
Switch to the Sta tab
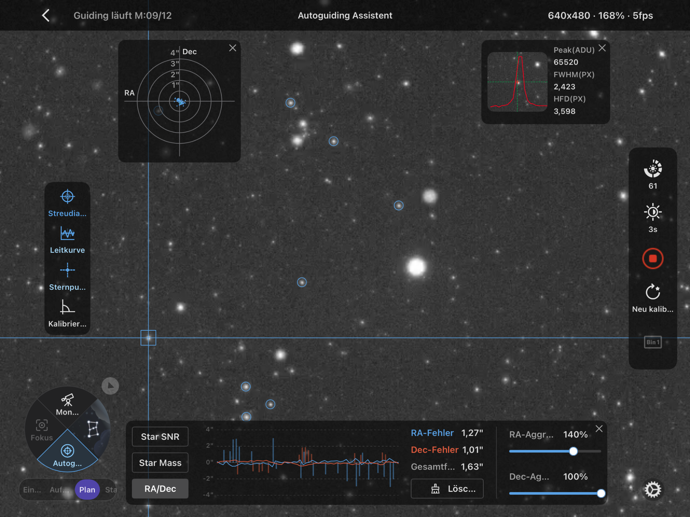click(111, 490)
